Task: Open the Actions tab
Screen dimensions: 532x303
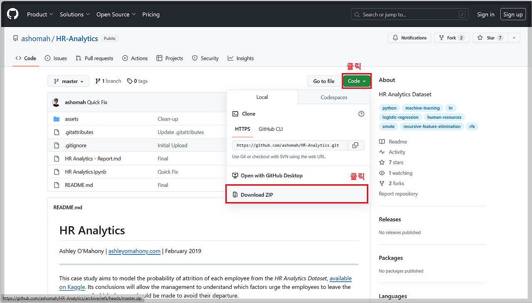Action: click(x=135, y=59)
